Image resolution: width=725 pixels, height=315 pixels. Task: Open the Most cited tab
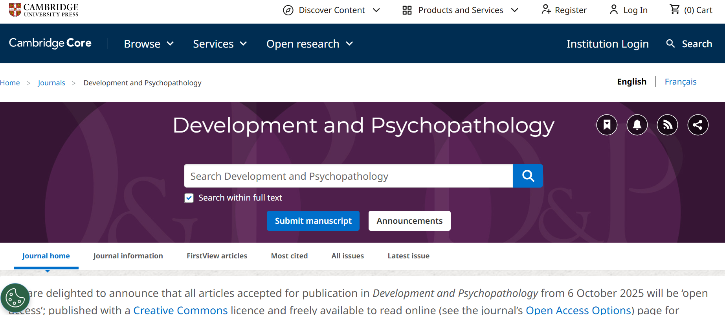[289, 256]
